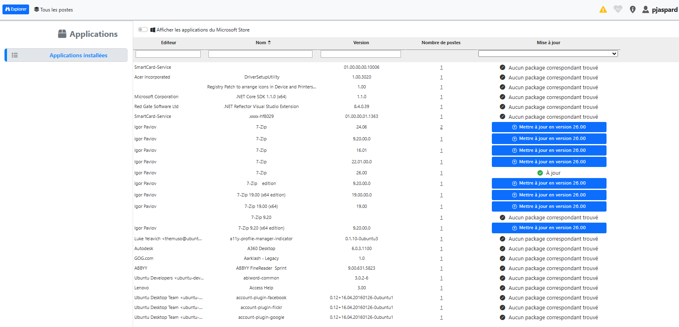Viewport: 679px width, 327px height.
Task: Click the green À jour check icon
Action: tap(540, 173)
